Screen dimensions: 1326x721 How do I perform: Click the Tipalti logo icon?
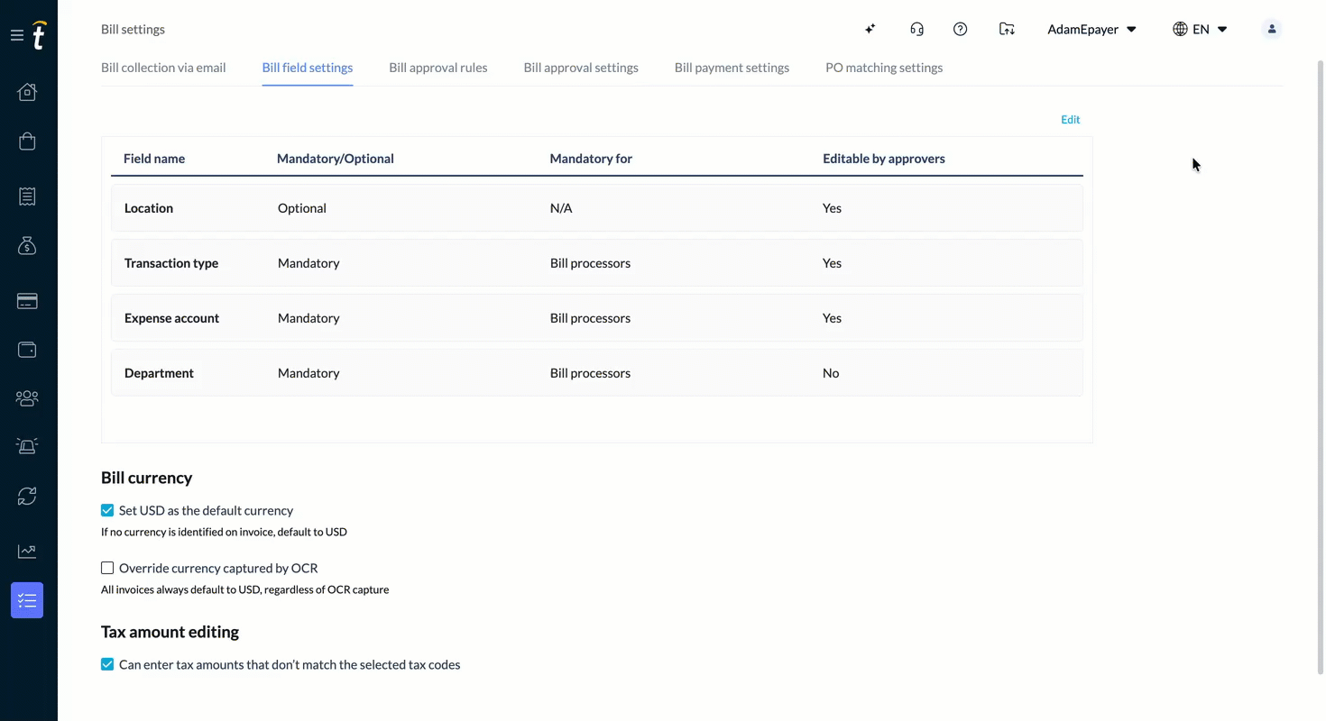point(39,35)
